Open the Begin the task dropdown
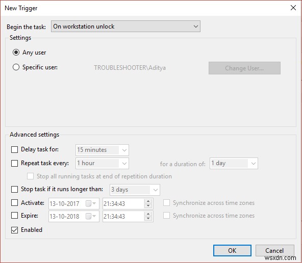Screen dimensions: 302x263 (125, 27)
